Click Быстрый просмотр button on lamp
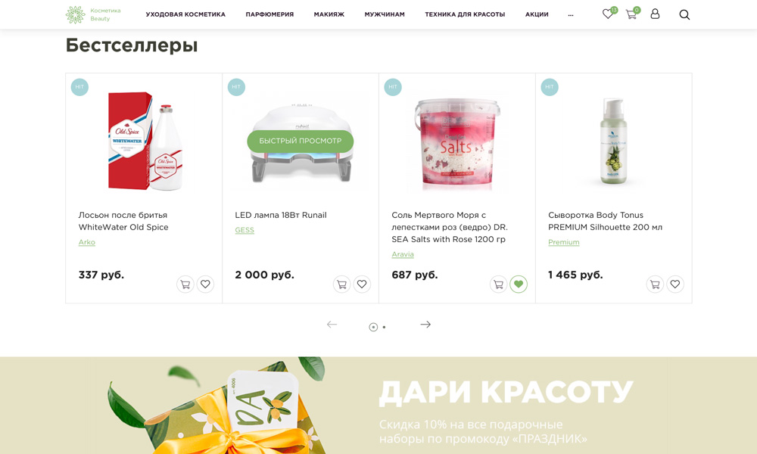This screenshot has height=454, width=757. click(301, 141)
